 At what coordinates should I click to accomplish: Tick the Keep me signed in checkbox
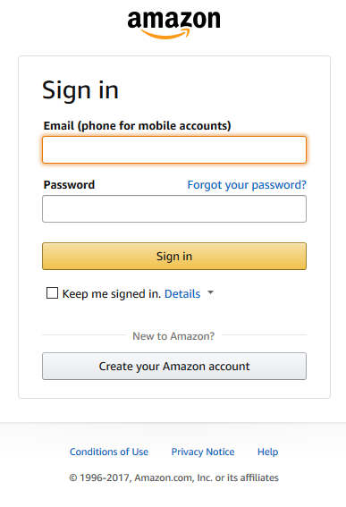point(53,293)
